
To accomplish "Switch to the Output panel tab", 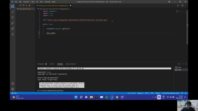I will (x=52, y=64).
